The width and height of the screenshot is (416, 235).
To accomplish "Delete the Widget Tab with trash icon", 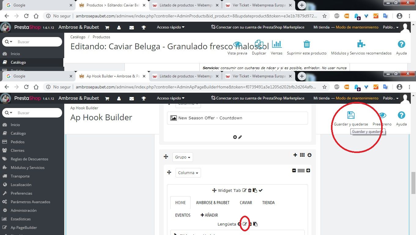I will coord(250,190).
